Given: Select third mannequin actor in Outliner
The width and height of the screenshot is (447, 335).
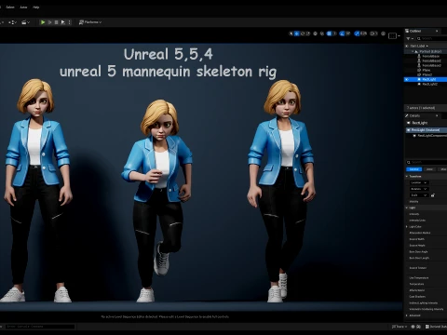Looking at the screenshot, I should pyautogui.click(x=431, y=65).
